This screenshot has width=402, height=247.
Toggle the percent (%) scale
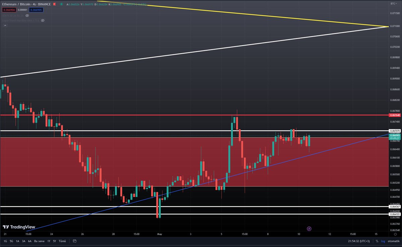(377, 241)
